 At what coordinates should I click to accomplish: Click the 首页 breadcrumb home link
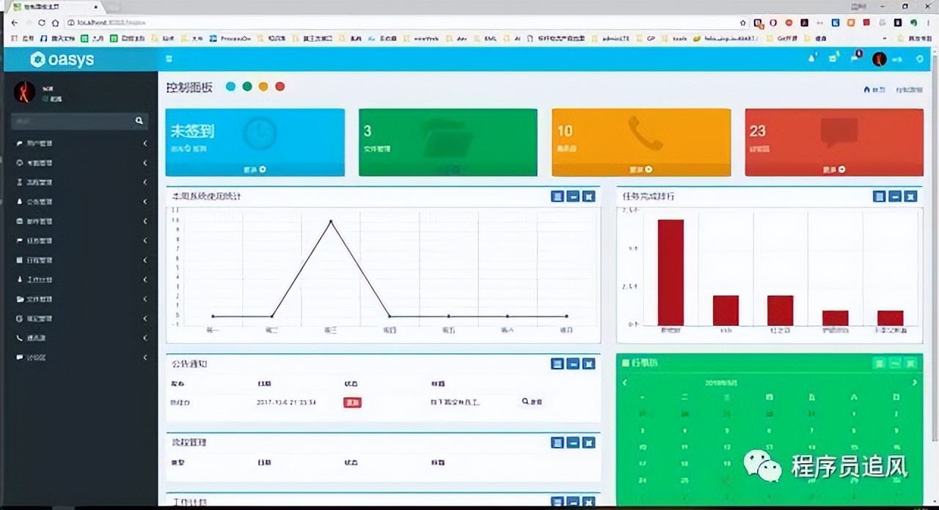pos(874,89)
